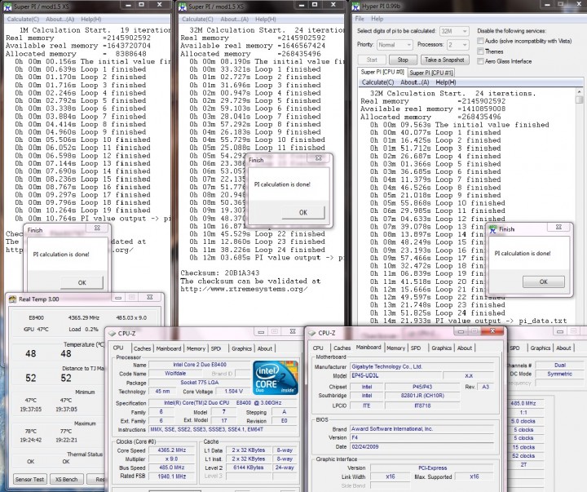Viewport: 587px width, 492px height.
Task: Open the Processors count dropdown
Action: 457,45
